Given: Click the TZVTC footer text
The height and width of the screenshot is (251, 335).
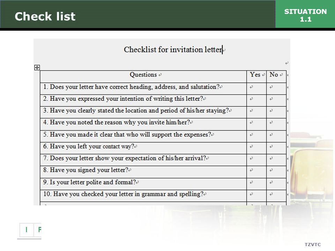Looking at the screenshot, I should coord(313,245).
